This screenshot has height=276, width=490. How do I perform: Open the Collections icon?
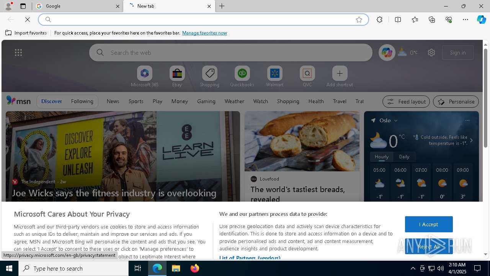pyautogui.click(x=432, y=20)
